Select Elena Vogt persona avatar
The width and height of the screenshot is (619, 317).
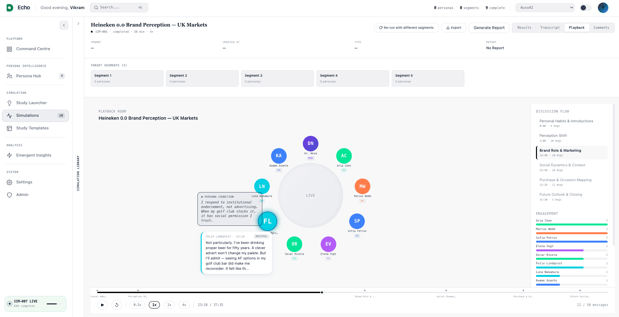coord(328,244)
